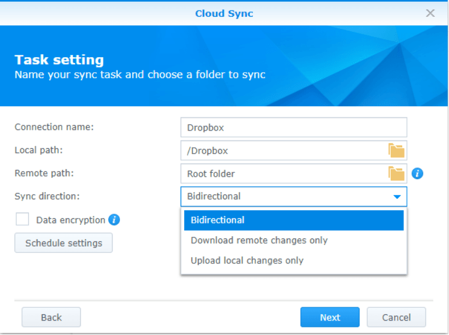Image resolution: width=449 pixels, height=335 pixels.
Task: Click the Cloud Sync title bar
Action: (224, 13)
